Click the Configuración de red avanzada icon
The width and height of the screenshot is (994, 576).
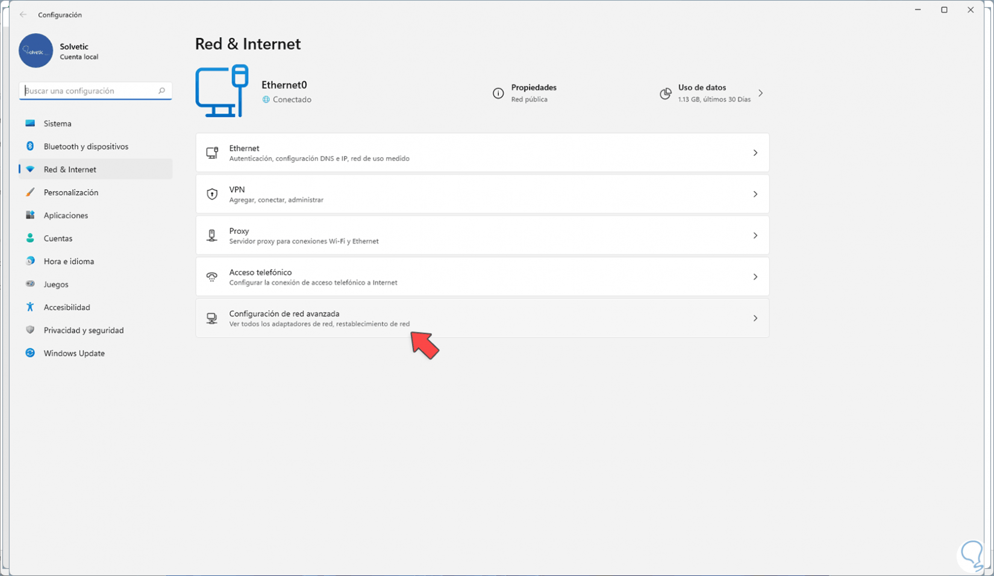(x=212, y=318)
